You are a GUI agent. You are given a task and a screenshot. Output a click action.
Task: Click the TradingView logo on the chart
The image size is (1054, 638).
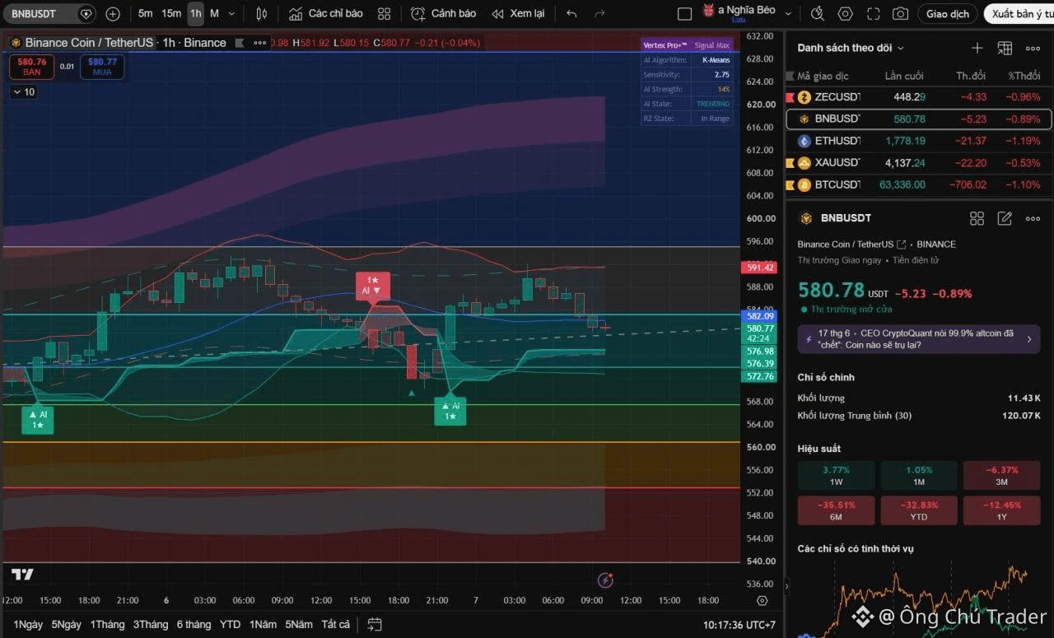point(22,575)
